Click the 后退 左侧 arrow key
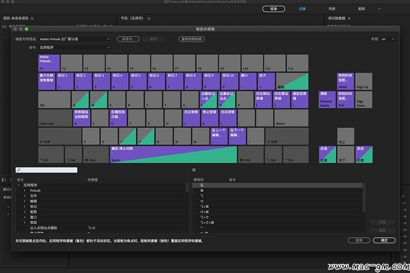Image resolution: width=410 pixels, height=273 pixels. (x=327, y=154)
